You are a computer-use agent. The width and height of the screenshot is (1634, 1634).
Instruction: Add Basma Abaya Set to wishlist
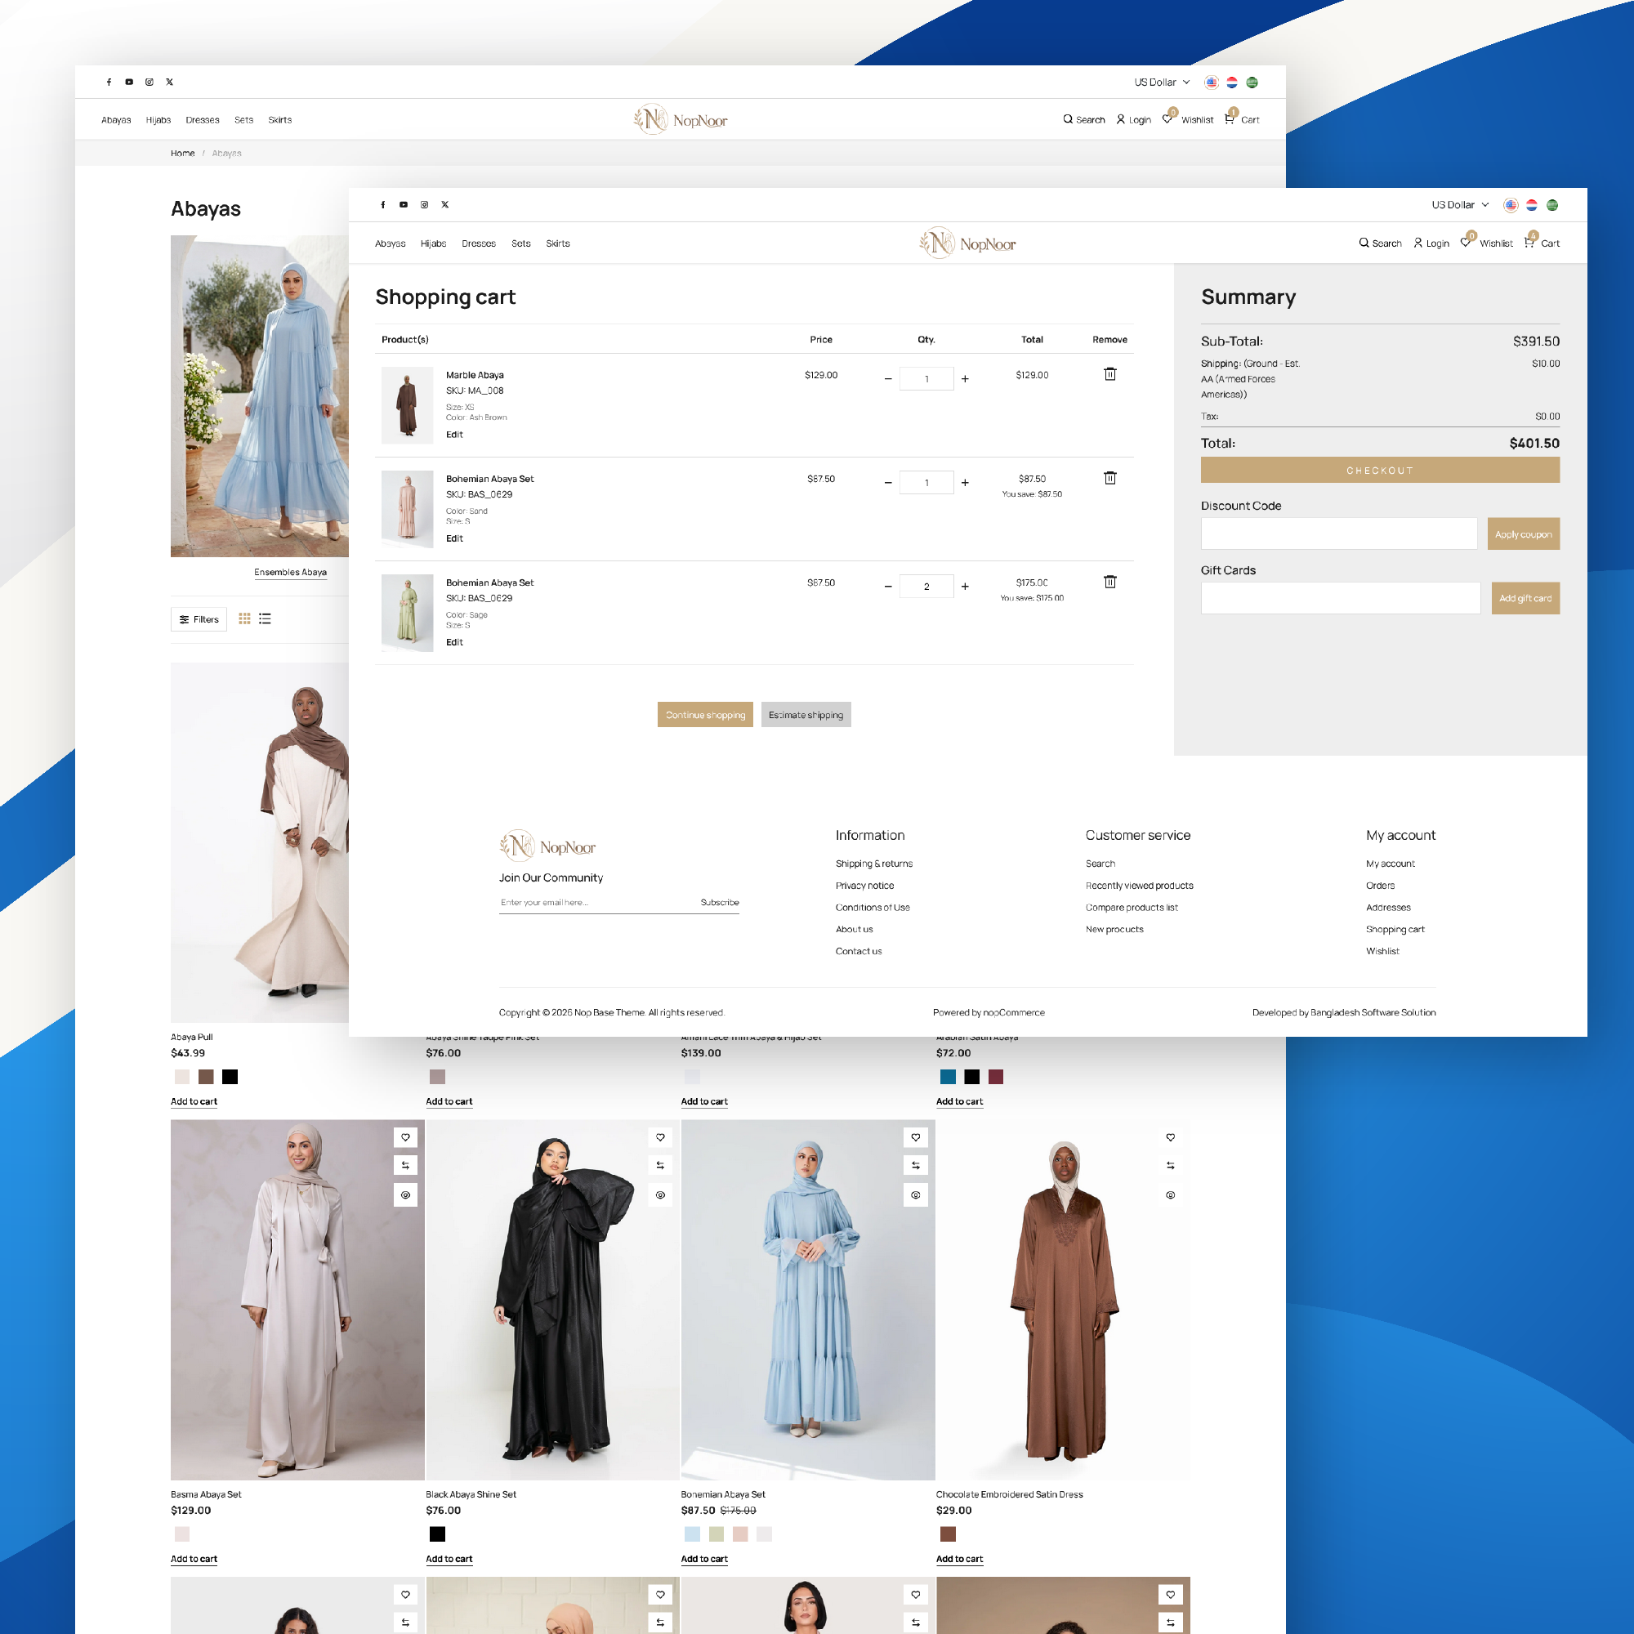coord(405,1137)
